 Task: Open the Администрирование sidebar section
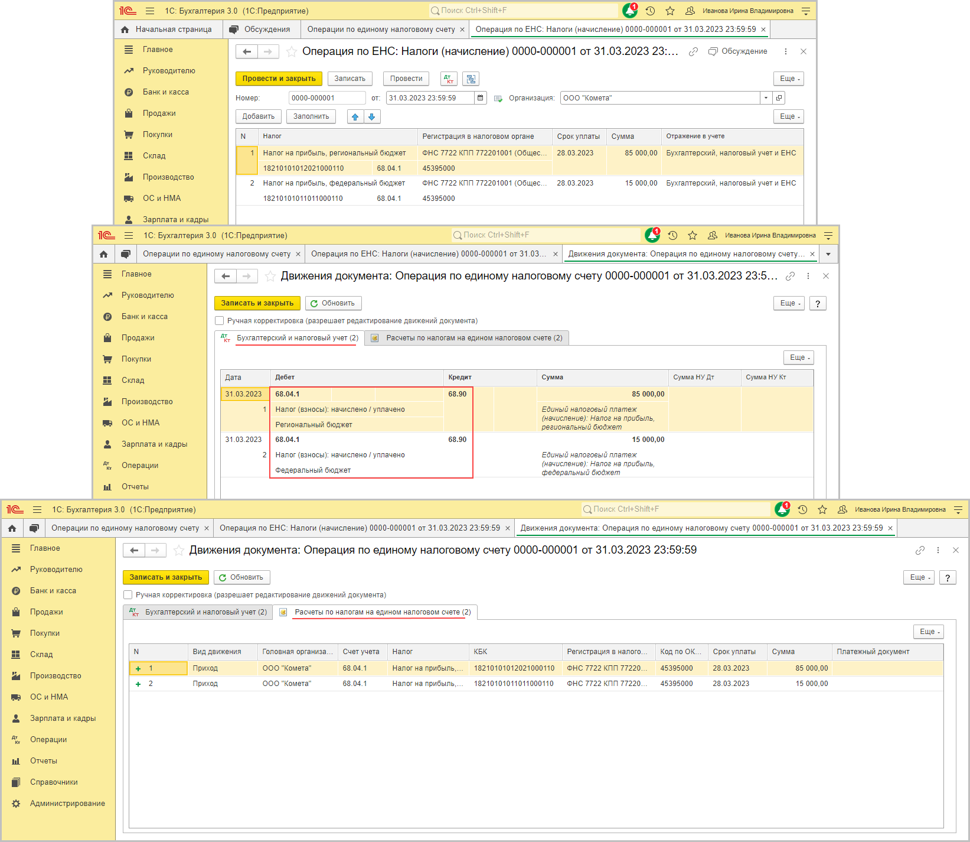(x=67, y=803)
